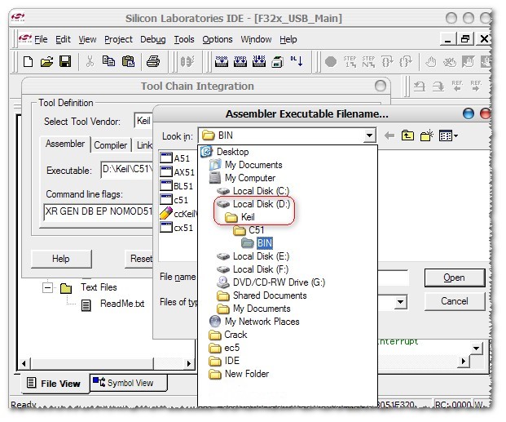The image size is (506, 422).
Task: Click the Create New Folder icon
Action: (x=427, y=135)
